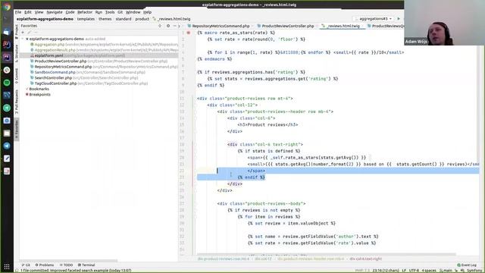This screenshot has height=273, width=485.
Task: Open the File menu
Action: 18,12
